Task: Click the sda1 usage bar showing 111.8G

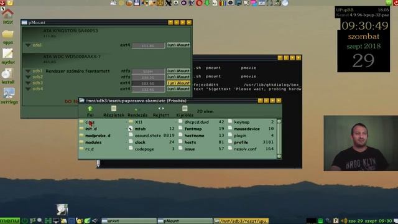Action: click(148, 45)
